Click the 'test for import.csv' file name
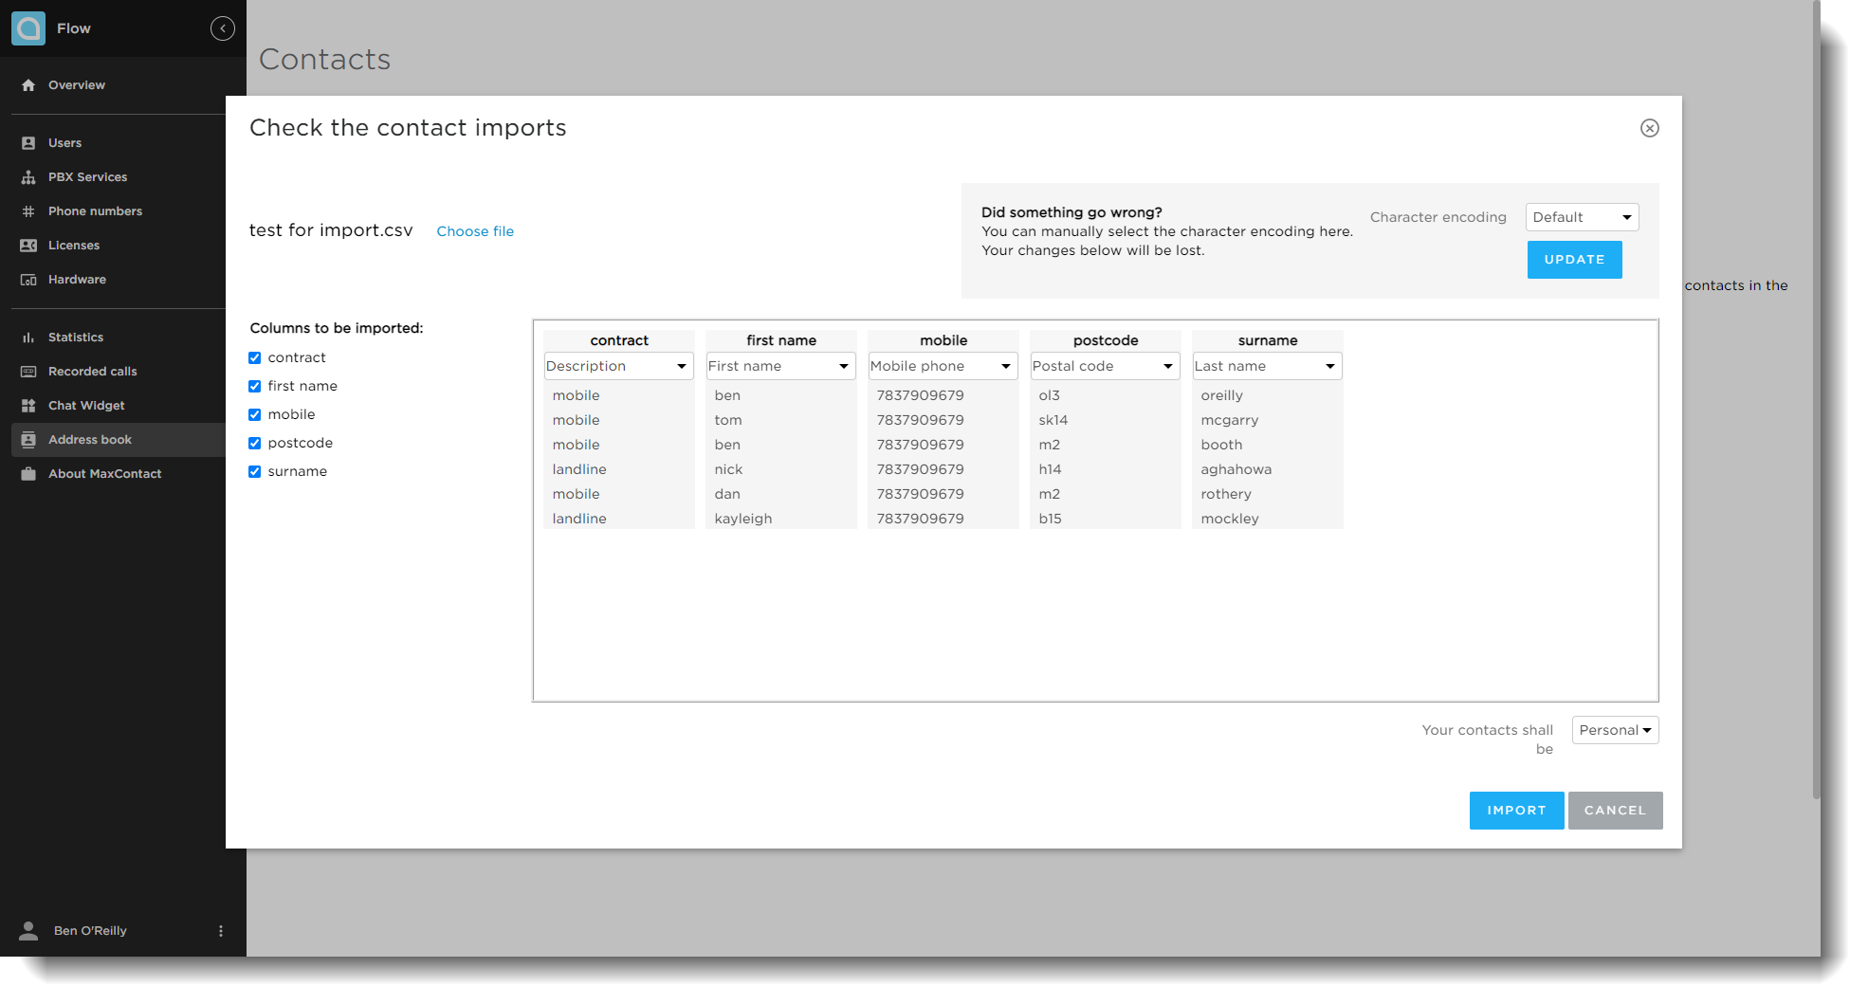The image size is (1868, 1004). click(x=331, y=230)
